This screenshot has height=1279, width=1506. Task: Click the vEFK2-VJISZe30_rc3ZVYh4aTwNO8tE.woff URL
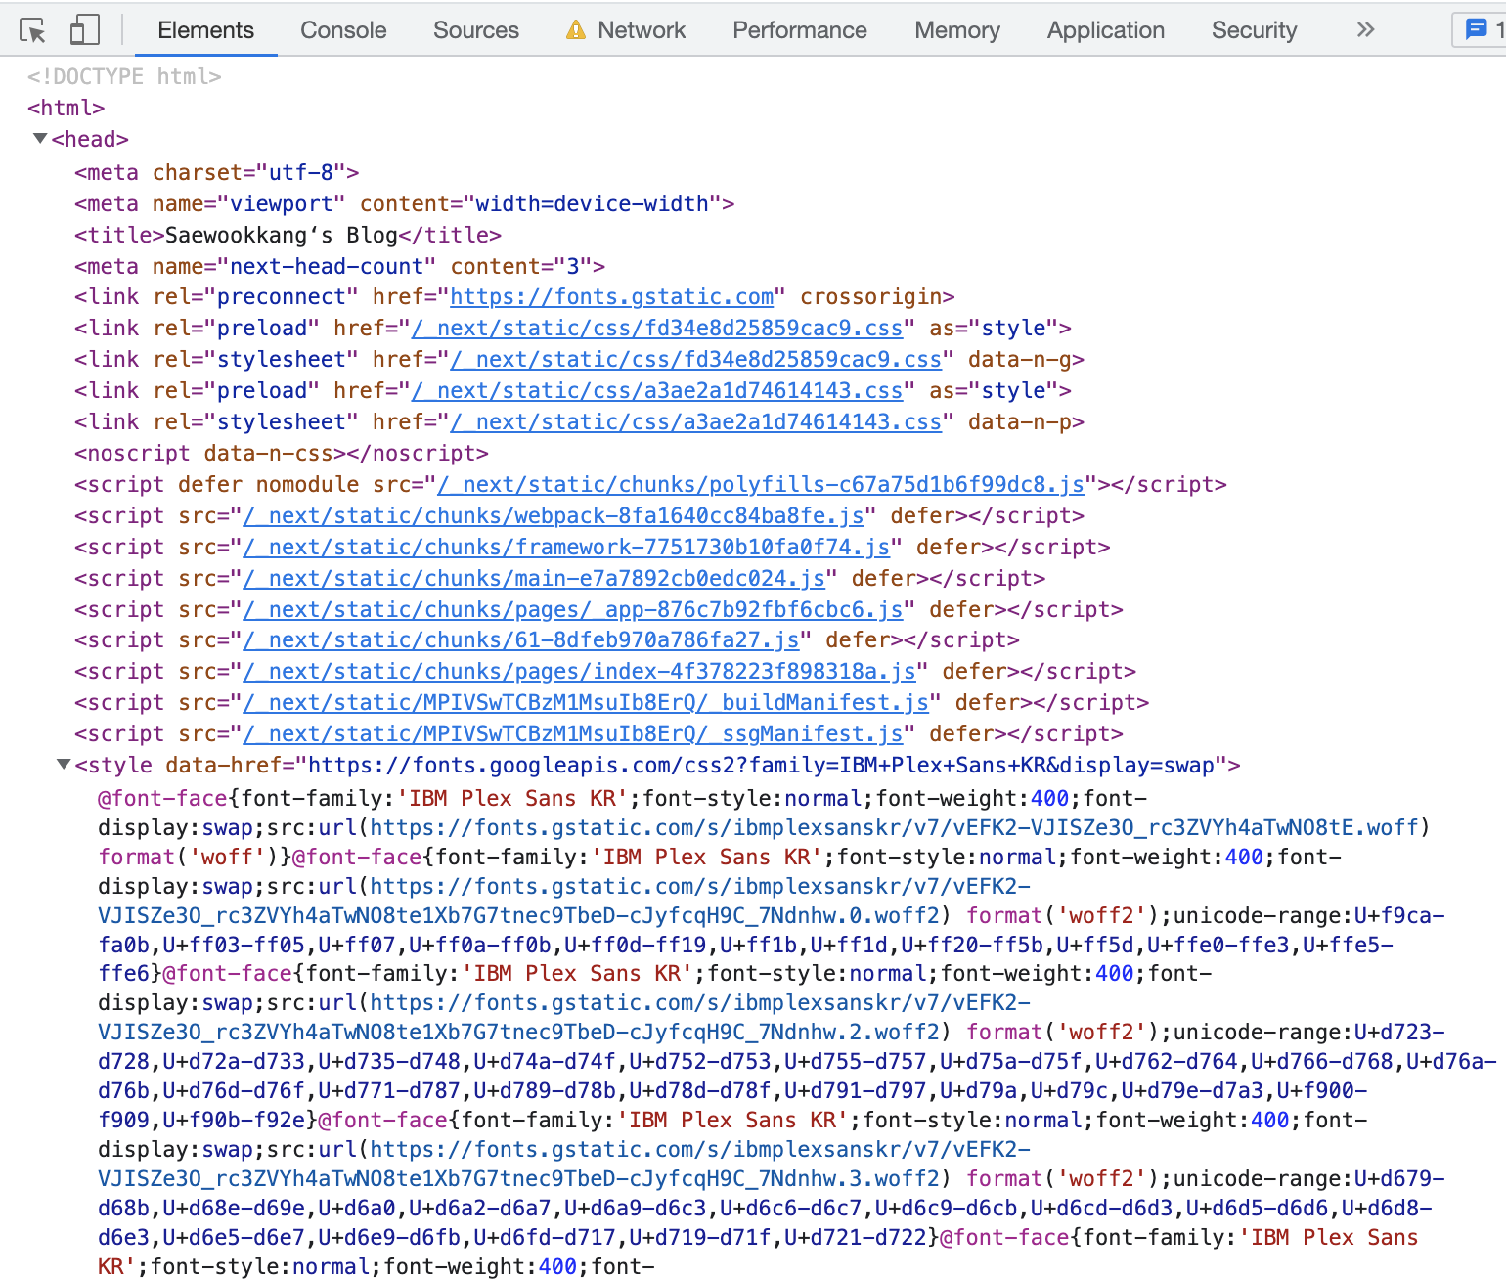pos(895,827)
